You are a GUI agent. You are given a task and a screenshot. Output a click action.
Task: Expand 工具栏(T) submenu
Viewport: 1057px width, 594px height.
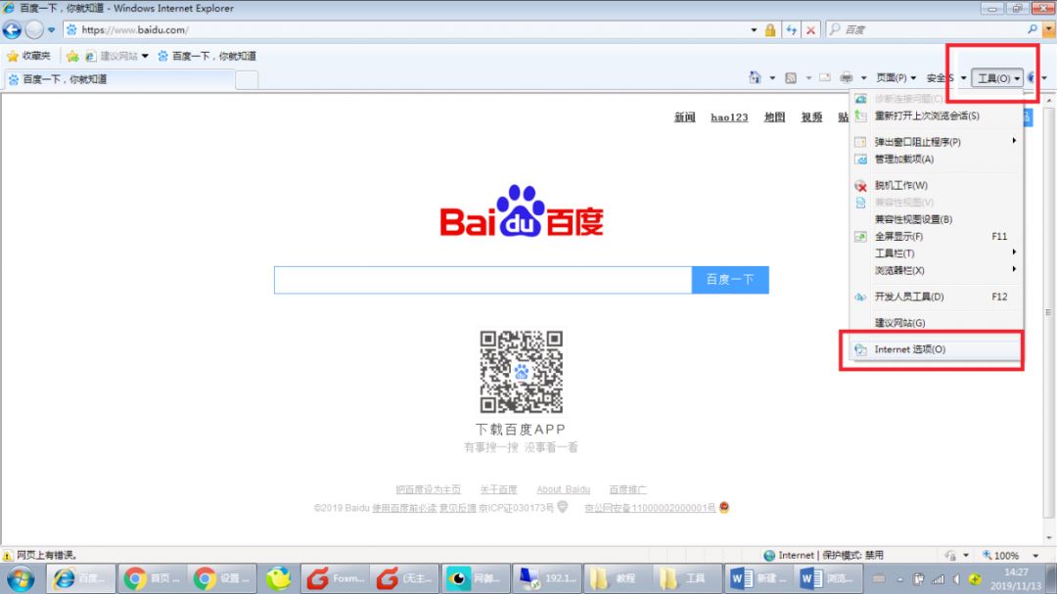[x=937, y=253]
